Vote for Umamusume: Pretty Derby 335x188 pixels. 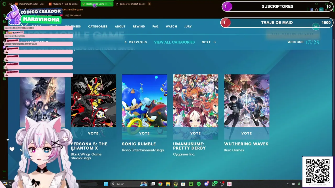point(196,133)
